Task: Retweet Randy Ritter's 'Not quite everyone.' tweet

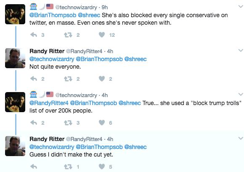Action: coord(68,79)
